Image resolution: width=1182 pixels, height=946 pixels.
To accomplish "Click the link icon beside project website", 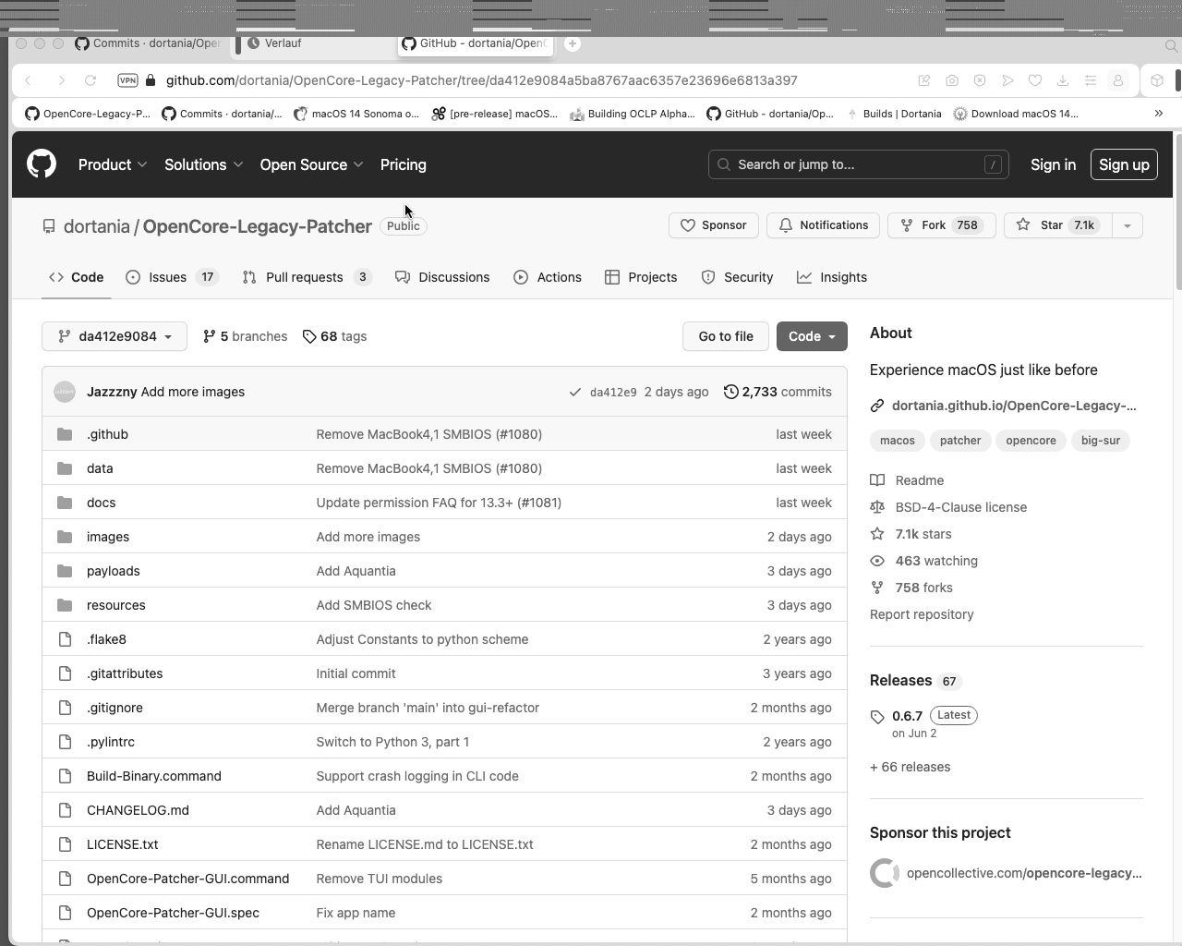I will point(877,406).
